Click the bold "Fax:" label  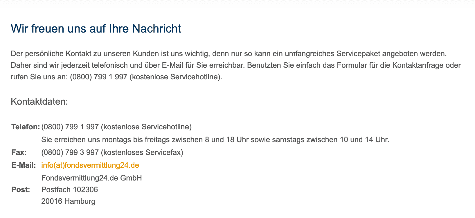point(19,153)
